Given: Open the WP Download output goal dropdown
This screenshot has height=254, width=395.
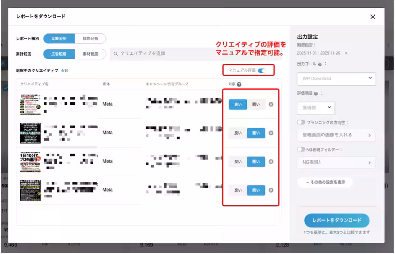Looking at the screenshot, I should point(336,79).
